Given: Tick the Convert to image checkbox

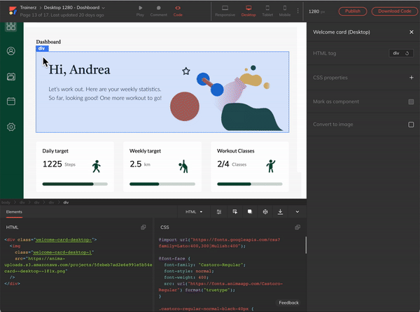Looking at the screenshot, I should tap(411, 125).
